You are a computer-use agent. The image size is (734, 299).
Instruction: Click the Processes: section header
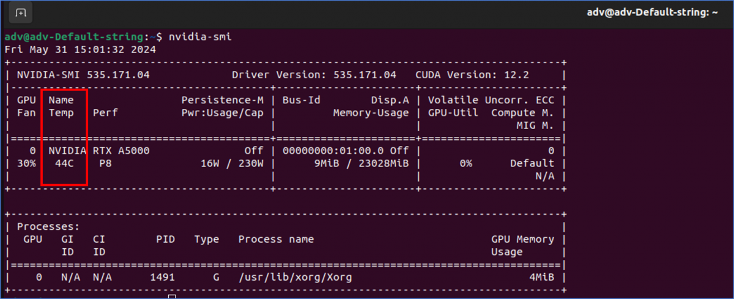[42, 226]
